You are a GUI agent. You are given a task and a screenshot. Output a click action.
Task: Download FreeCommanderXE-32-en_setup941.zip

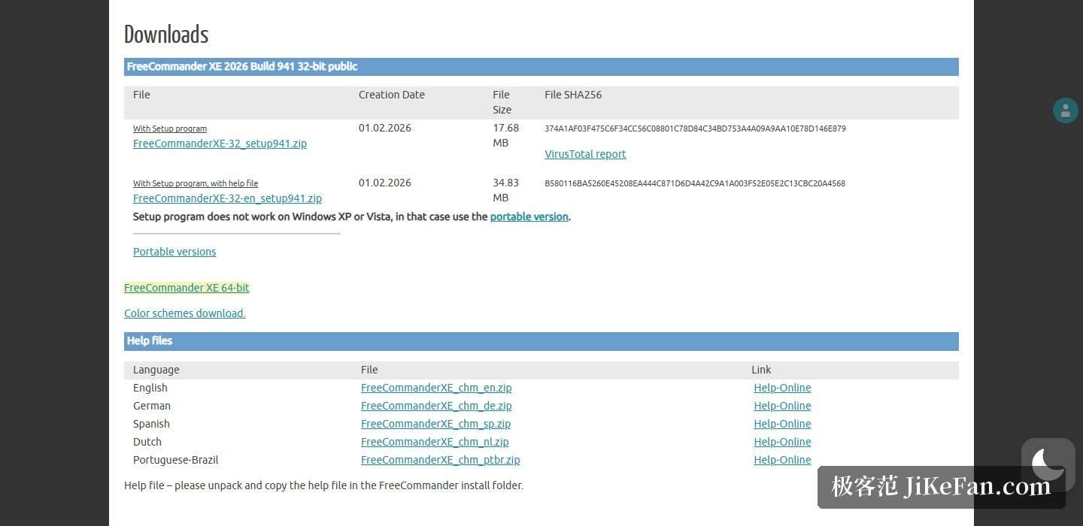[227, 198]
